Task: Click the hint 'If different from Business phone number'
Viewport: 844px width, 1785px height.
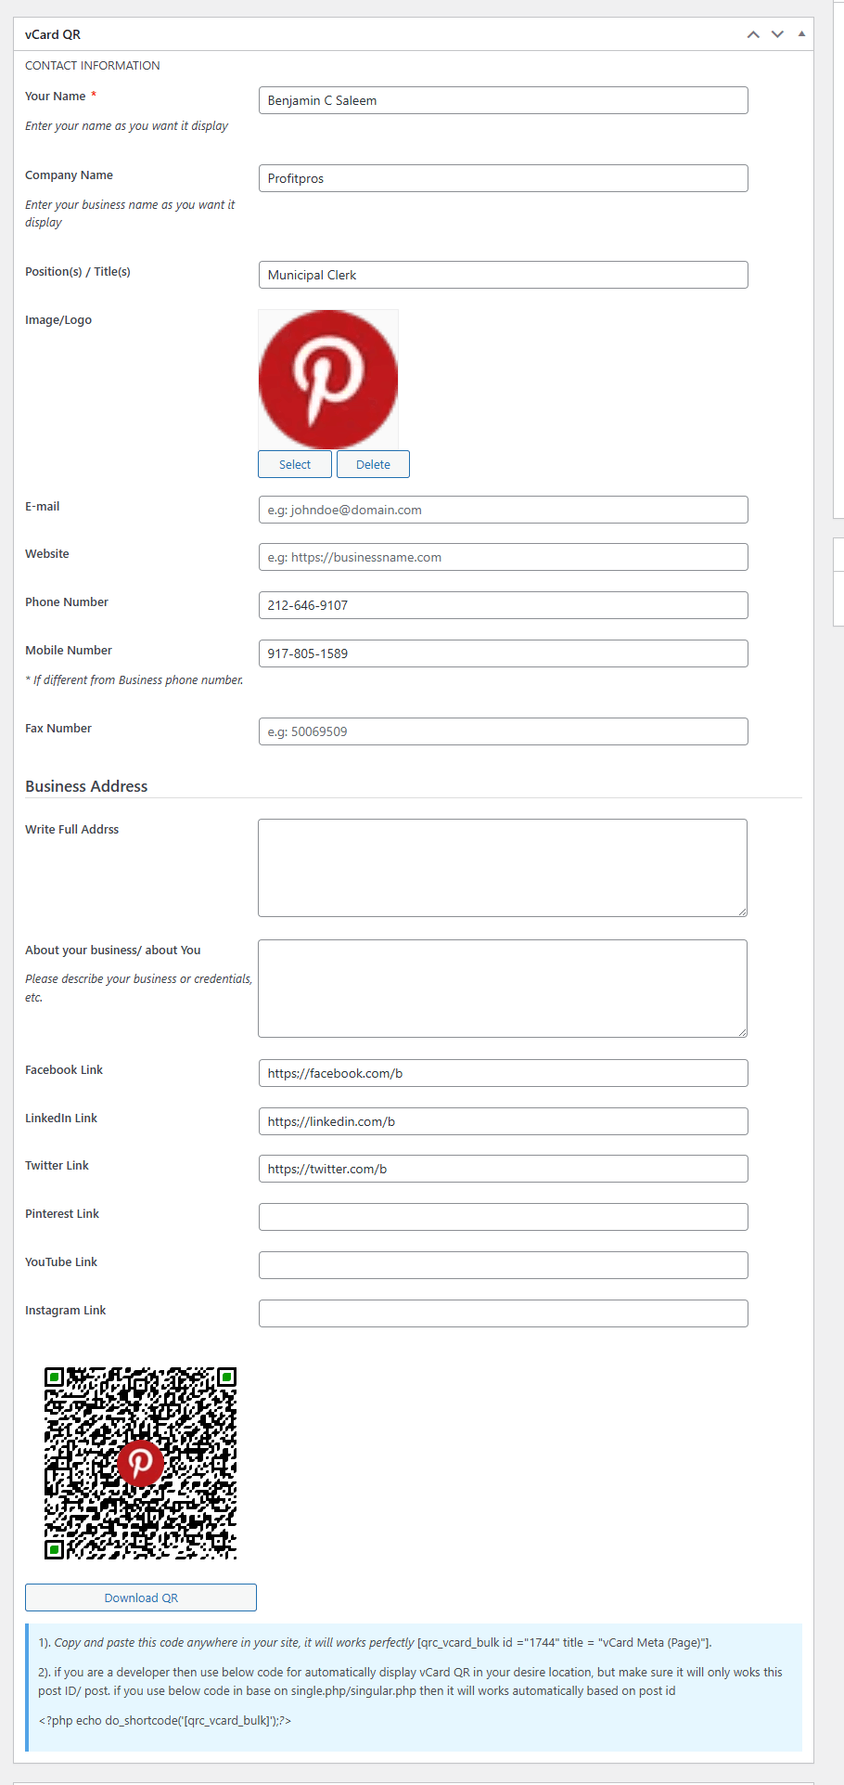Action: (134, 679)
